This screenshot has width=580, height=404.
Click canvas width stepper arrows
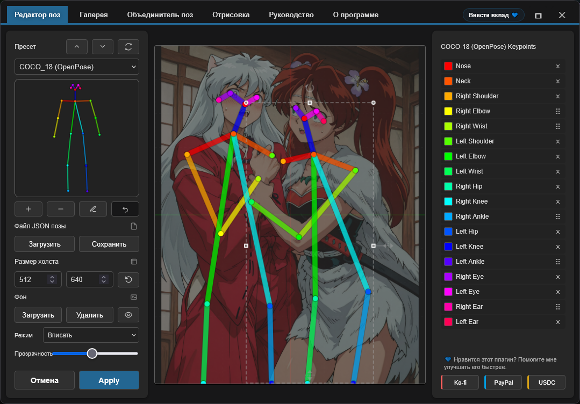(52, 279)
